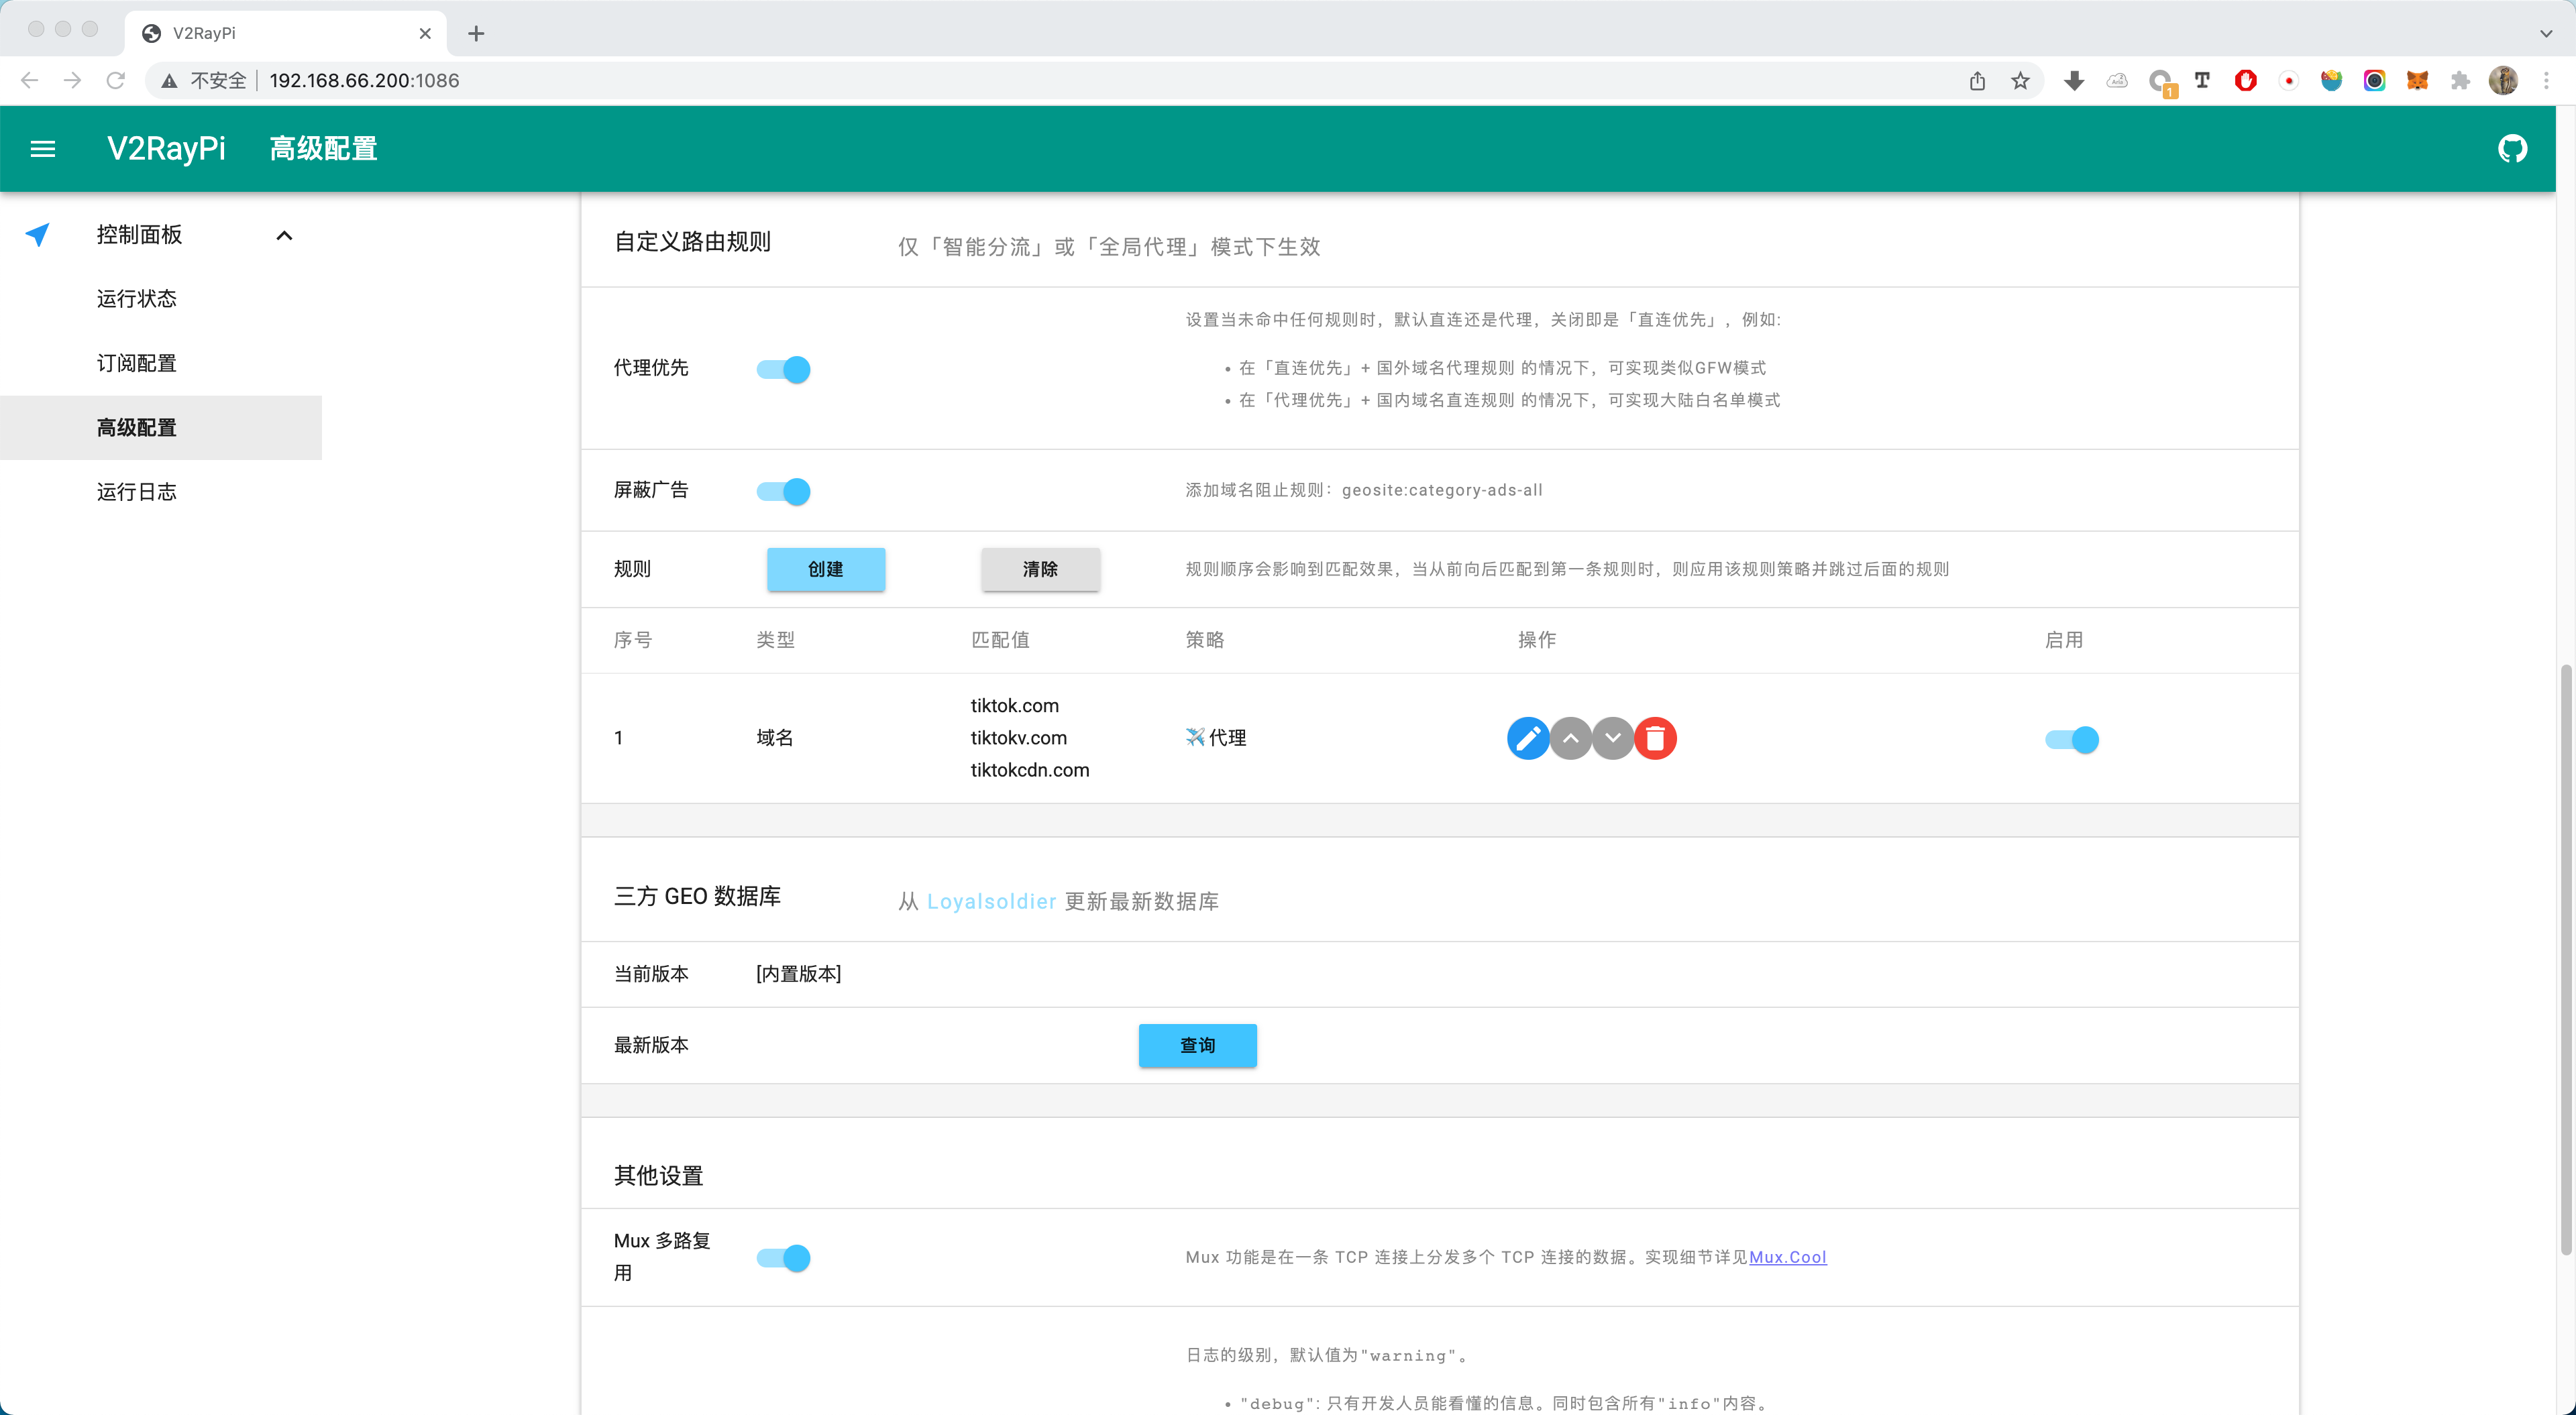Bookmark this page with the star icon
This screenshot has height=1415, width=2576.
[x=2020, y=81]
